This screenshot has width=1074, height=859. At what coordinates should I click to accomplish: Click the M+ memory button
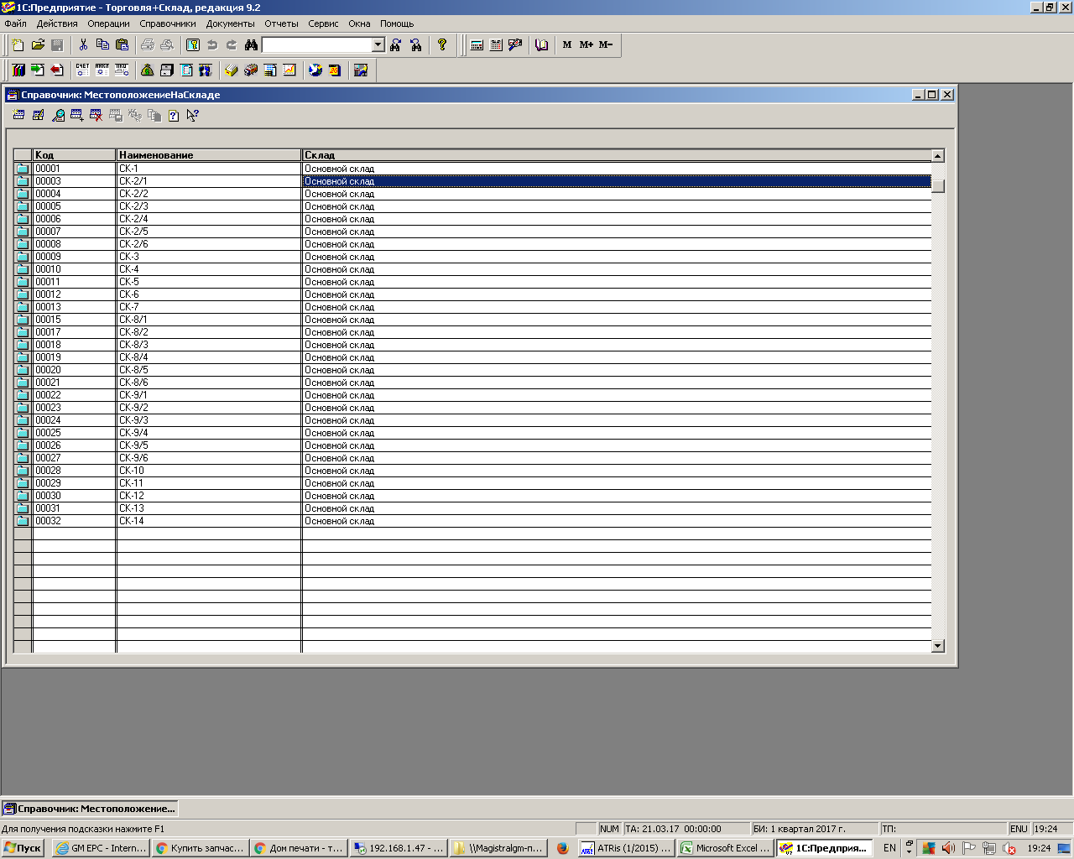587,45
